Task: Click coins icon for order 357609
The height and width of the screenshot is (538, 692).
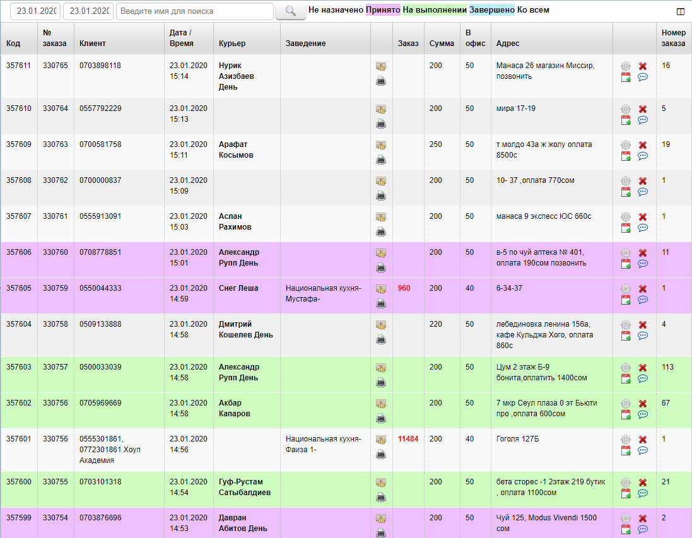Action: 381,145
